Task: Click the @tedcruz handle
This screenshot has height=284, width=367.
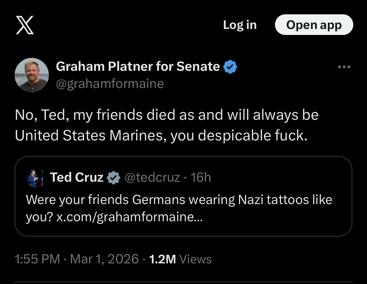Action: 152,178
